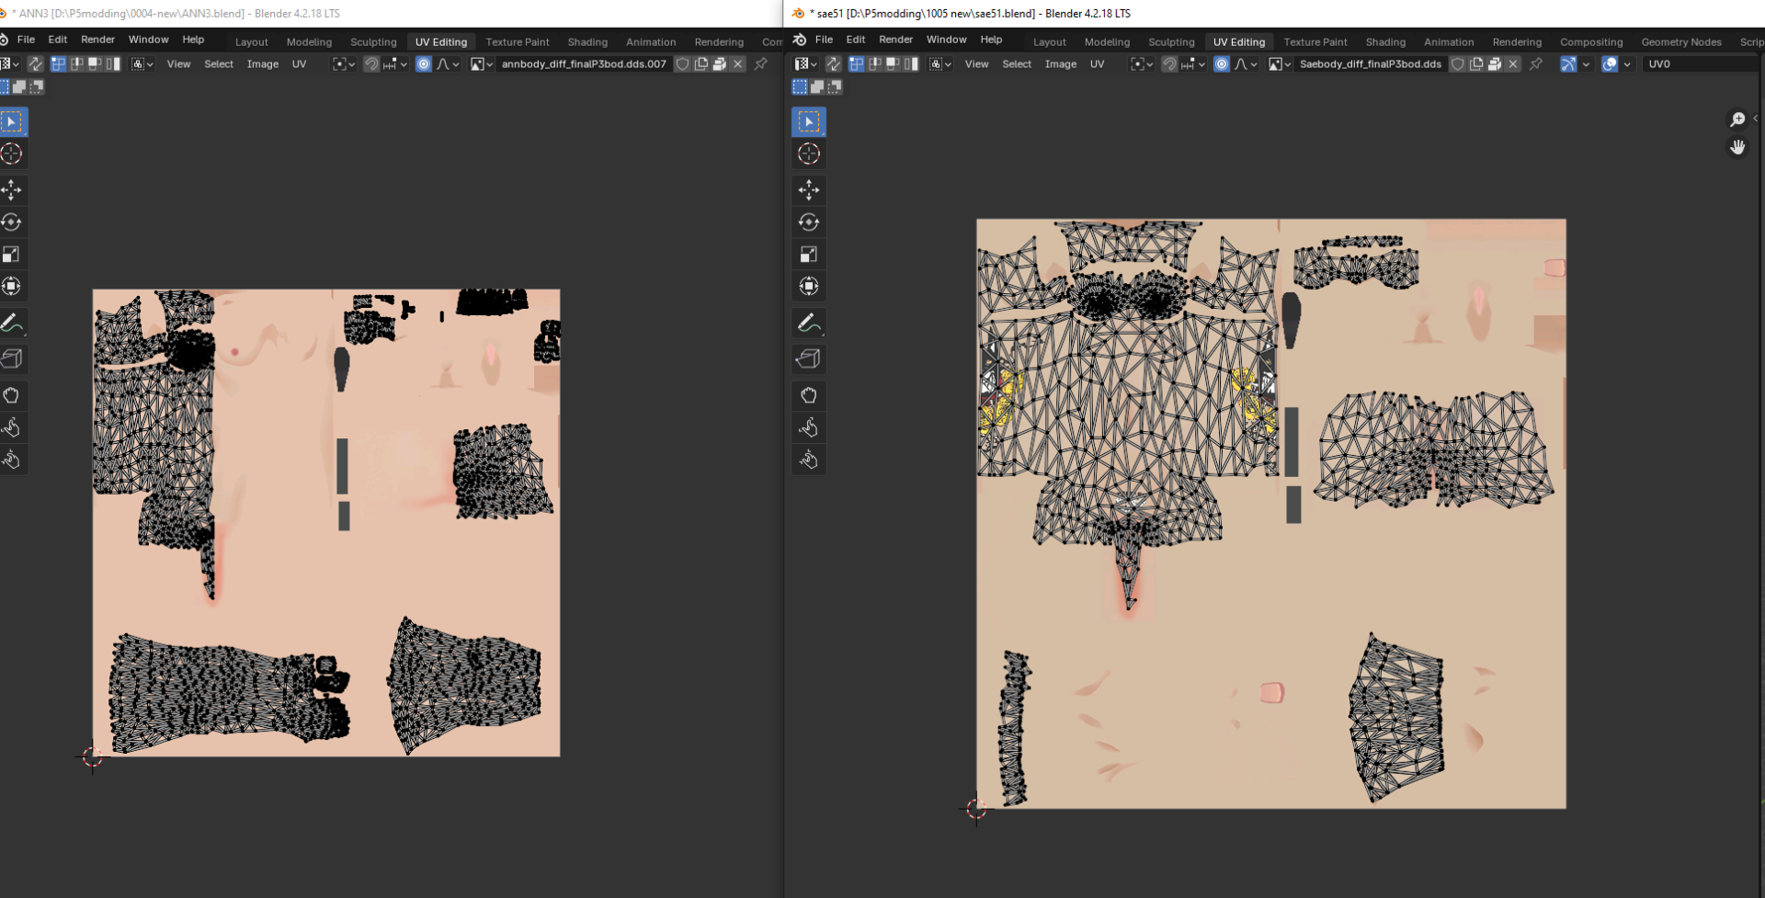Choose the Rotate tool in ANN3 window

[12, 222]
